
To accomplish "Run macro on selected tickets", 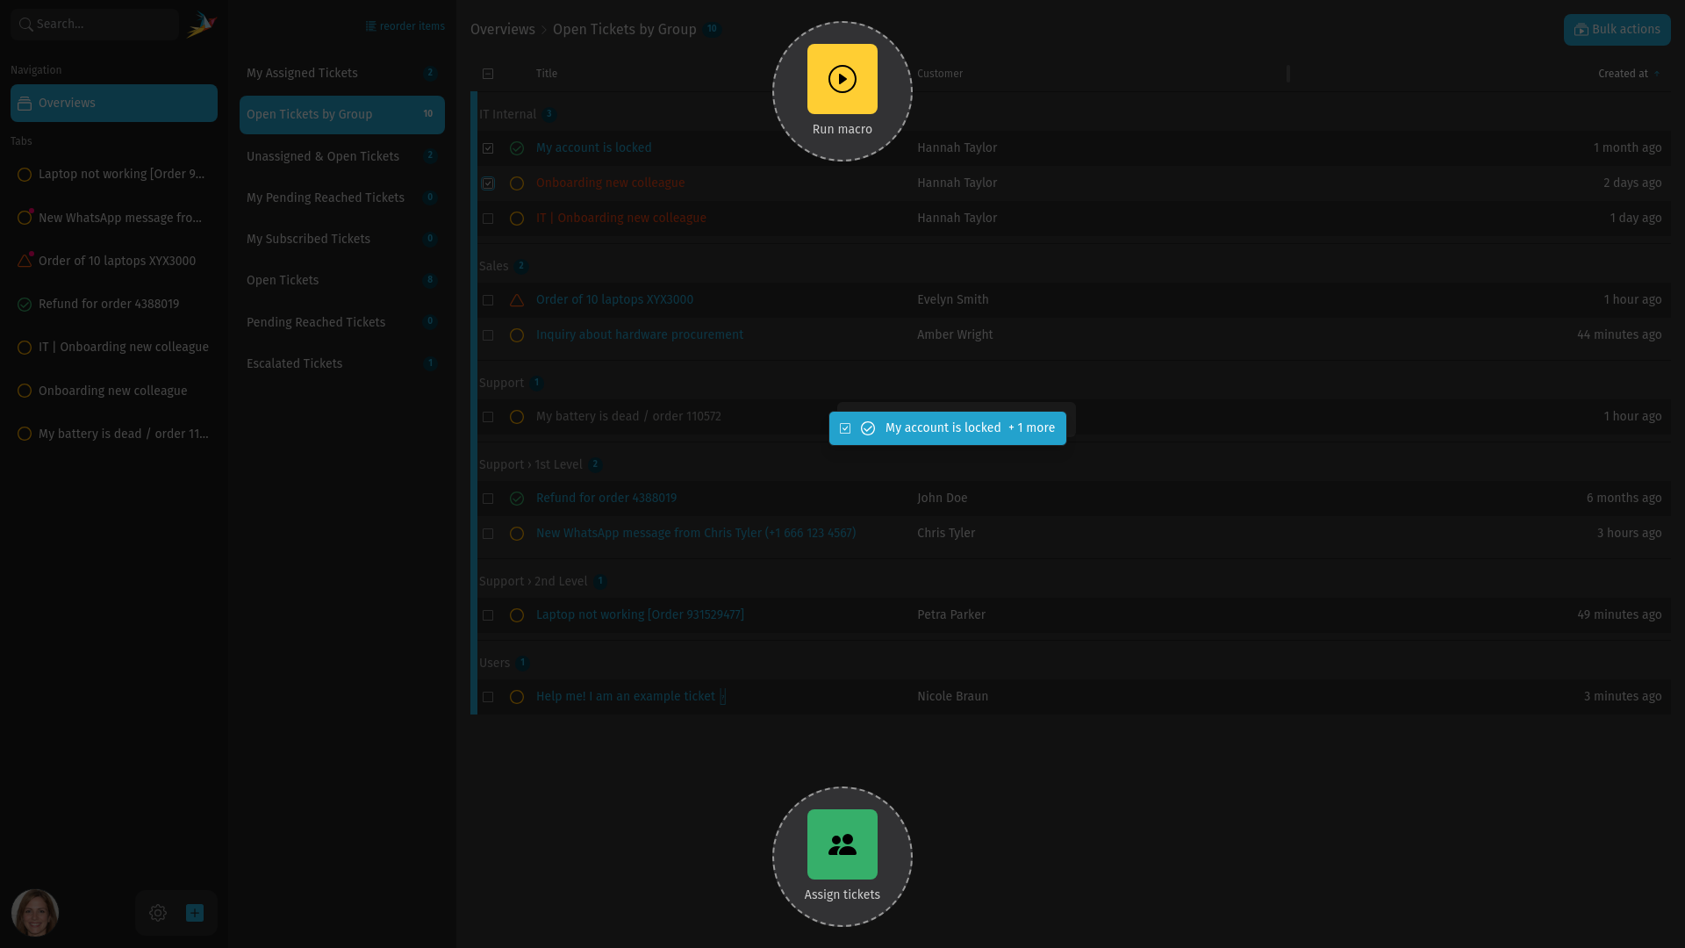I will click(842, 78).
